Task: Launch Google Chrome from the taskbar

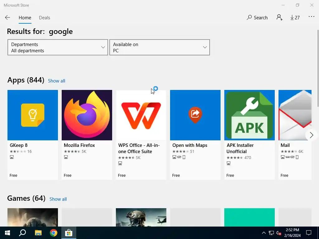Action: pos(54,233)
